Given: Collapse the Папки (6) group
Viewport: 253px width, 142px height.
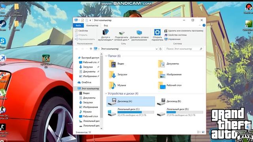Looking at the screenshot, I should (106, 56).
